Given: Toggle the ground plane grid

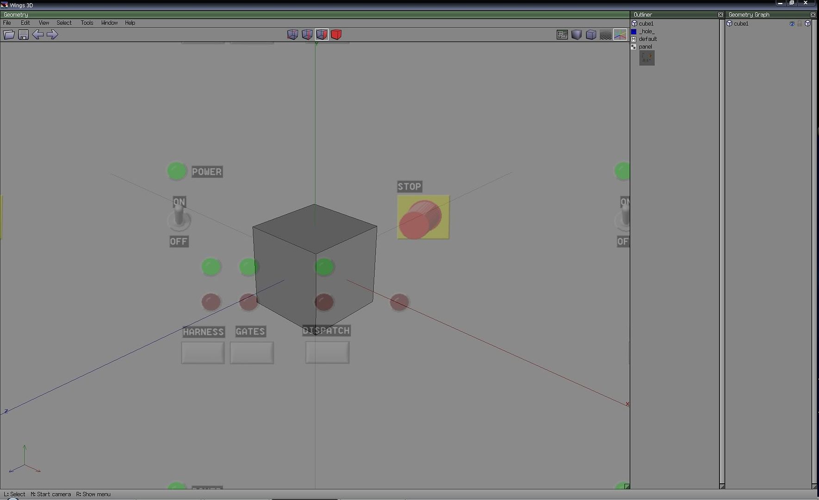Looking at the screenshot, I should pos(606,35).
